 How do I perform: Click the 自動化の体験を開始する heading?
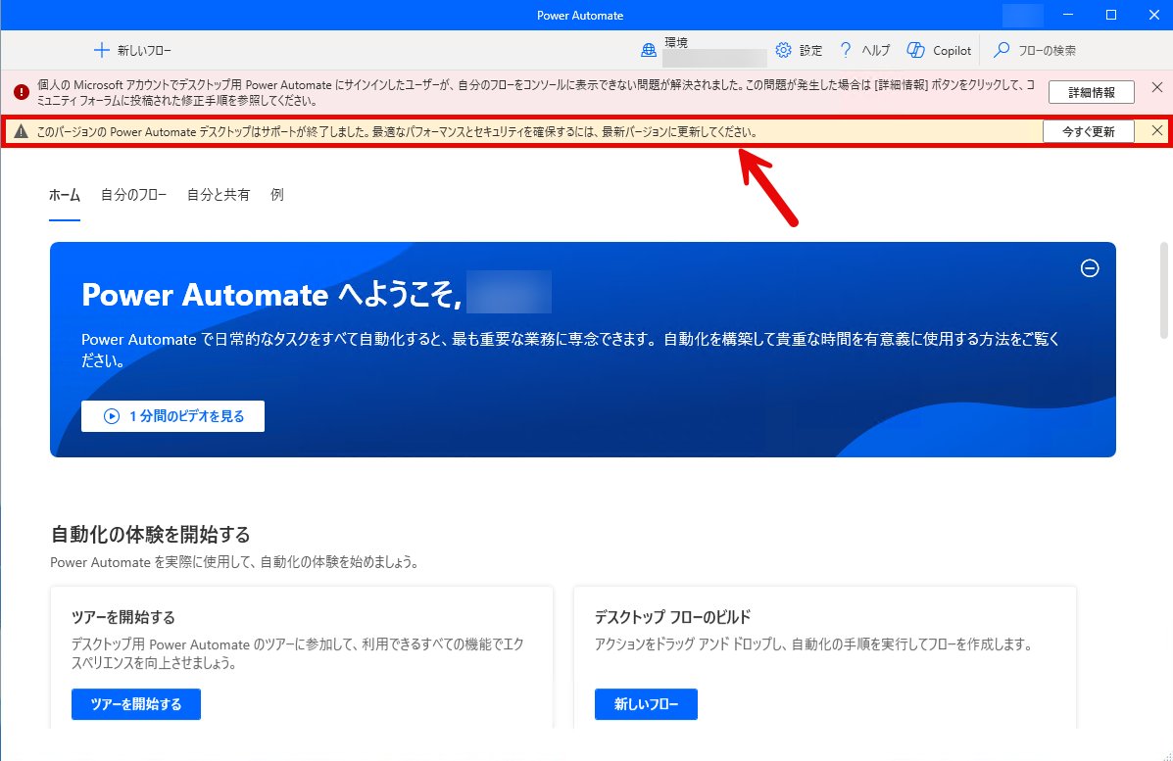[150, 535]
